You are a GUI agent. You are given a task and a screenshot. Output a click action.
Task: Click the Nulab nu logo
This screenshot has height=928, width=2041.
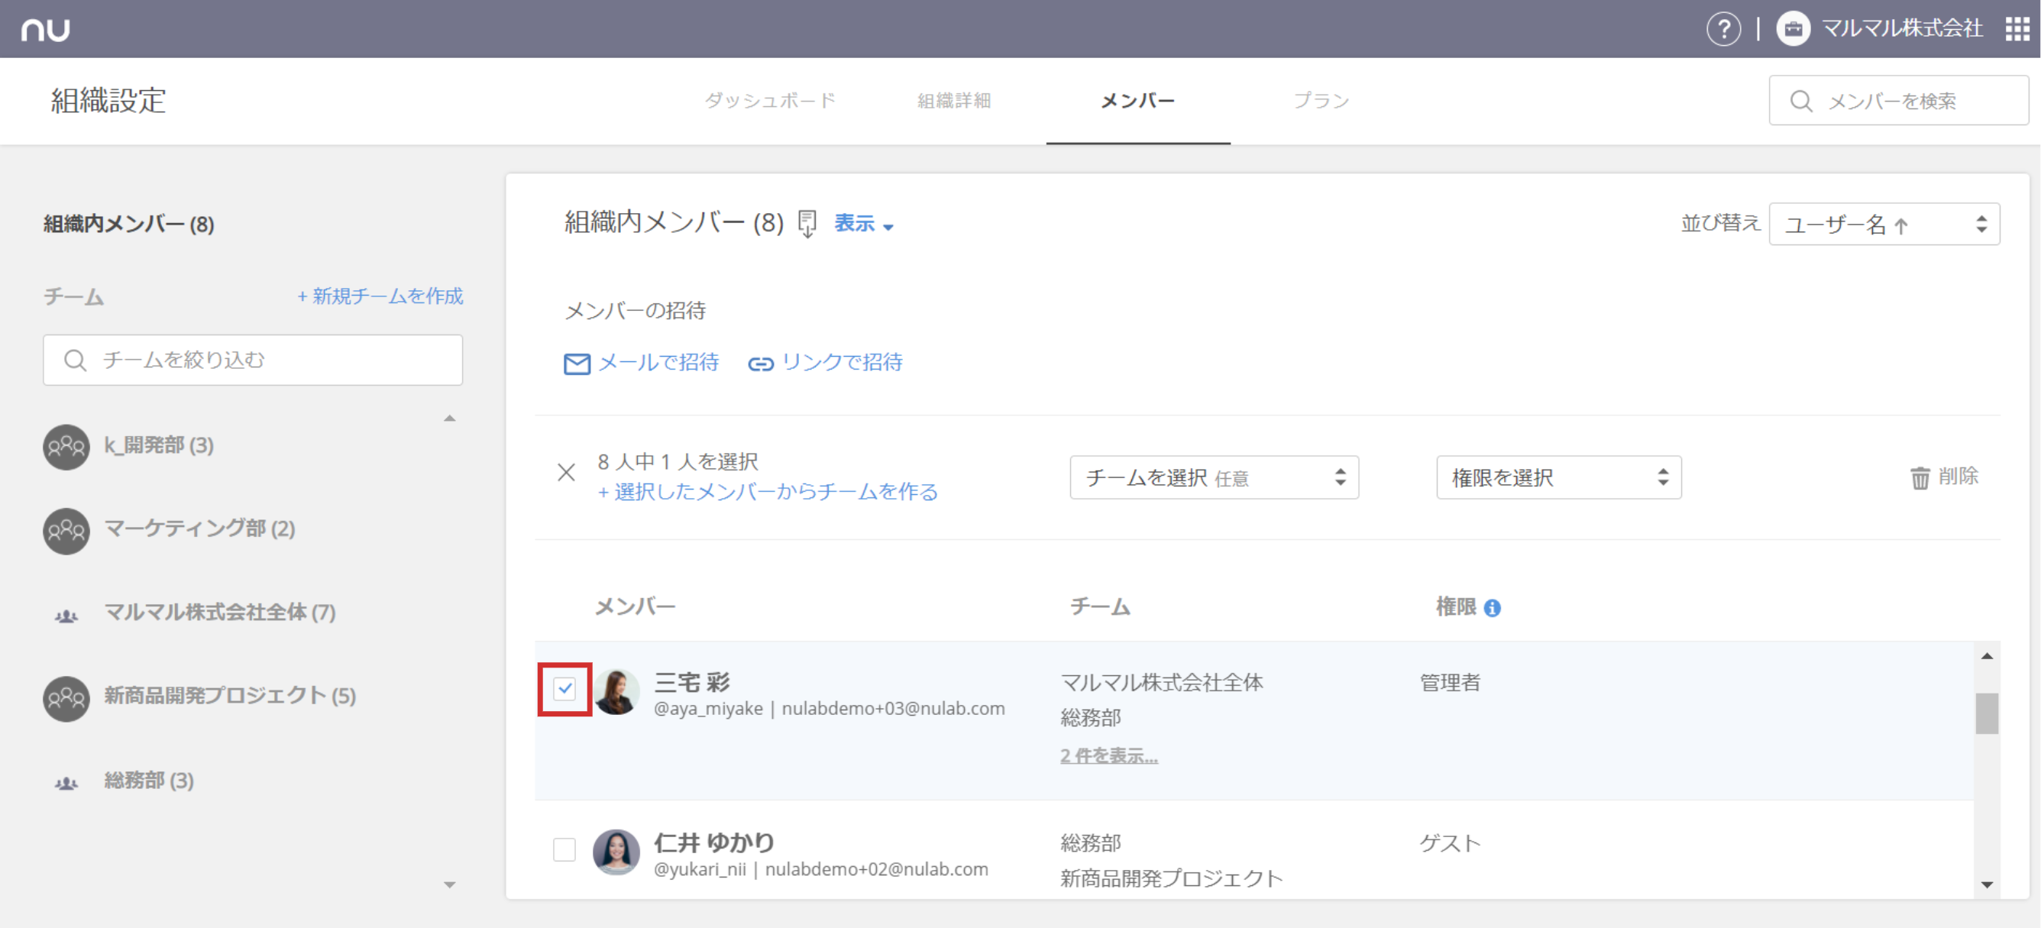click(x=45, y=29)
